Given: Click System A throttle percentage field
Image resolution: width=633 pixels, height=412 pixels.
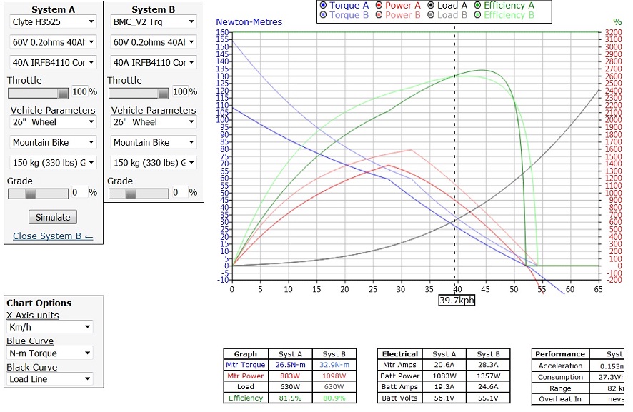Looking at the screenshot, I should pyautogui.click(x=79, y=92).
